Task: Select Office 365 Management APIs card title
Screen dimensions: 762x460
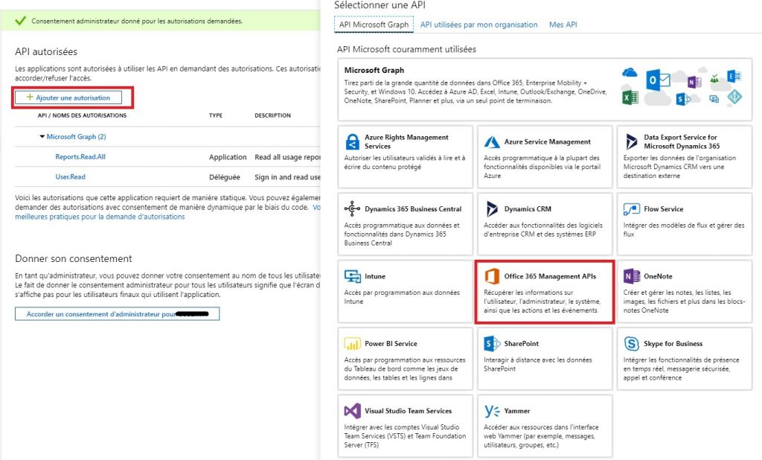Action: point(550,276)
